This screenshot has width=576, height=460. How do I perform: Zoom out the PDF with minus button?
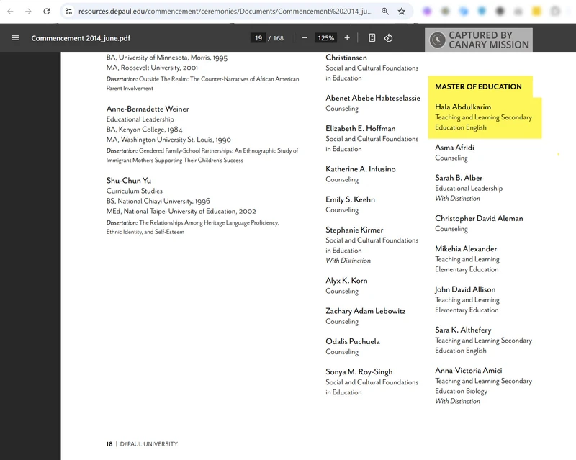point(304,38)
